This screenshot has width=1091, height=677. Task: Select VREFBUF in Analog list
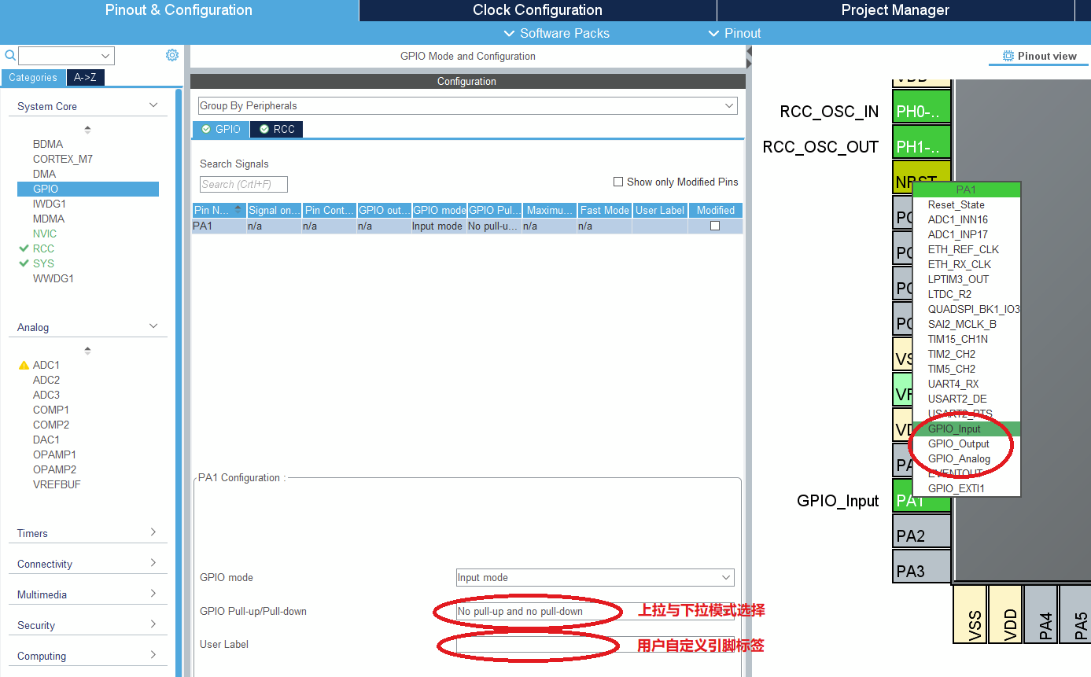point(57,484)
